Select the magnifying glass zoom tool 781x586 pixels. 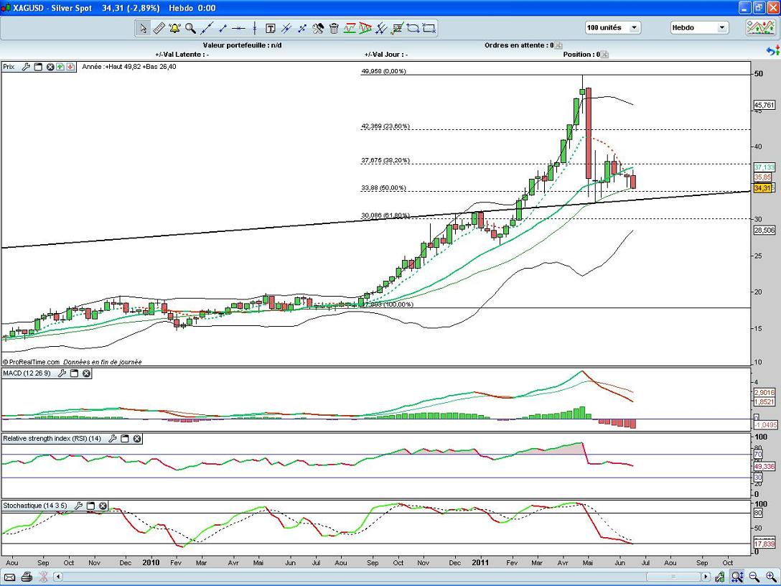click(x=190, y=29)
